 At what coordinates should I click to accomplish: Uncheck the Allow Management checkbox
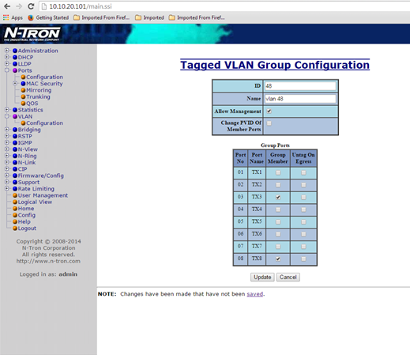(x=269, y=111)
